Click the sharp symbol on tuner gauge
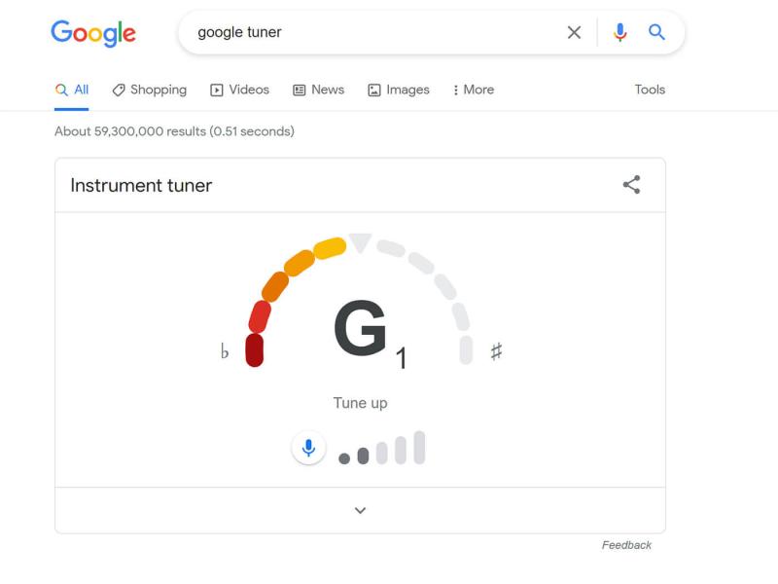 tap(496, 351)
